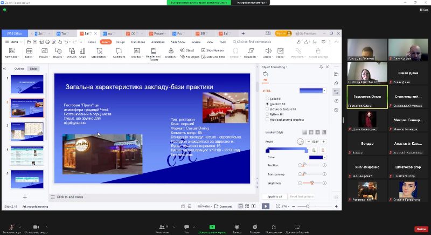Enable Hide background graphics checkbox
This screenshot has width=431, height=235.
(x=267, y=120)
